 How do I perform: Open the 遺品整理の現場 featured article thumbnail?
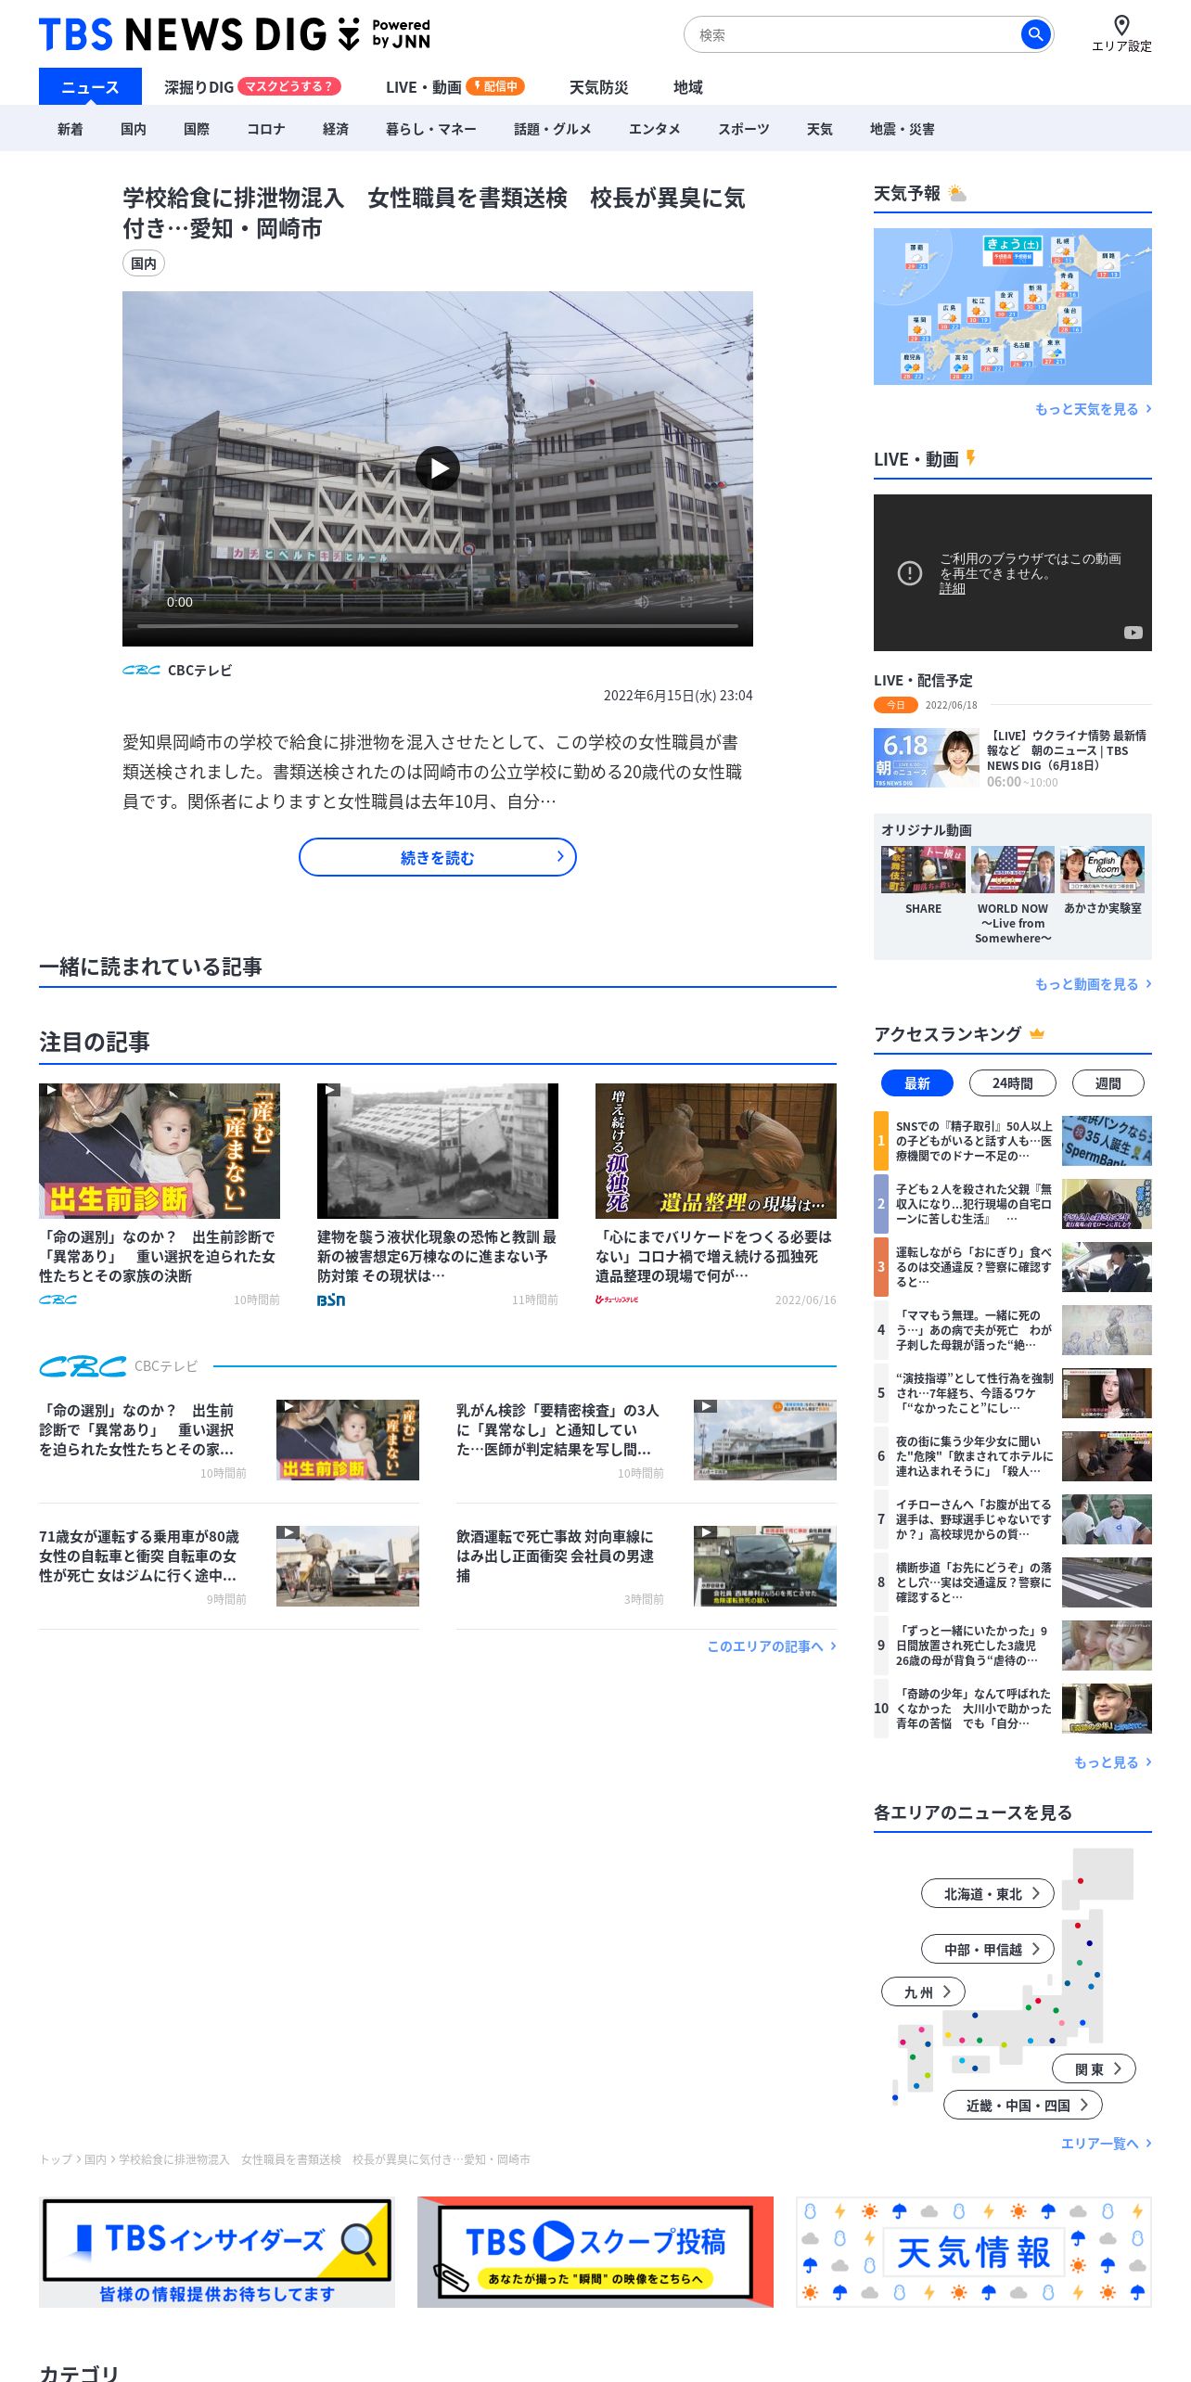[716, 1151]
